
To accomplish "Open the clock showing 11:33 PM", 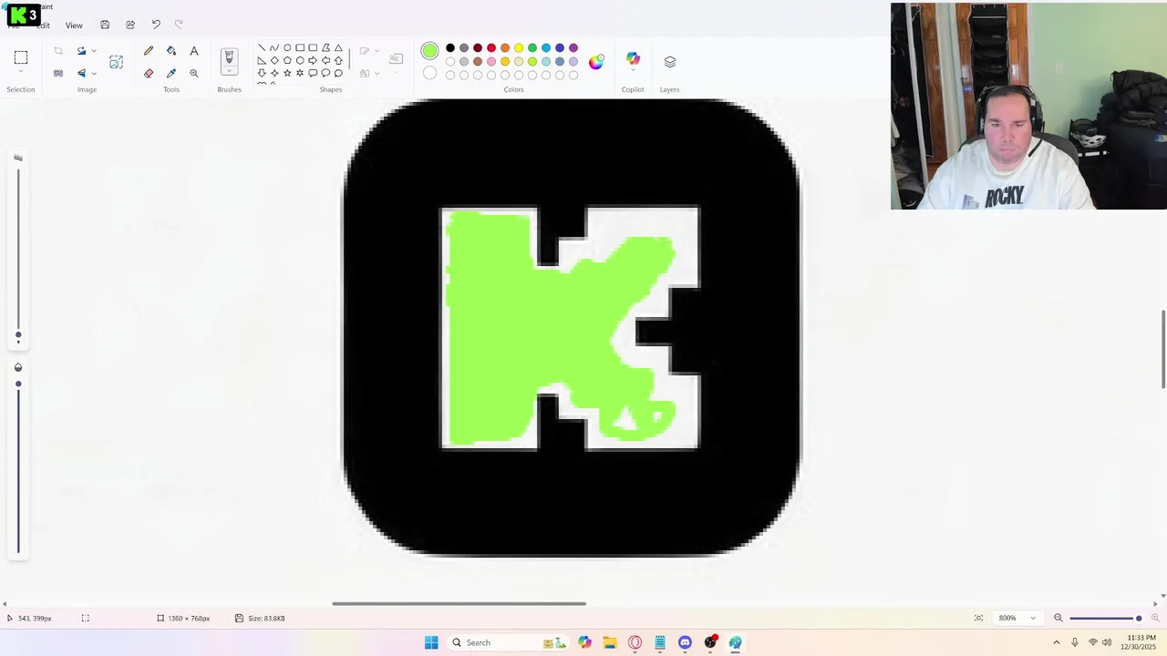I will pos(1141,642).
